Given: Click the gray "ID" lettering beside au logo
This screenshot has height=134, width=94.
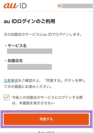Looking at the screenshot, I should coord(23,6).
